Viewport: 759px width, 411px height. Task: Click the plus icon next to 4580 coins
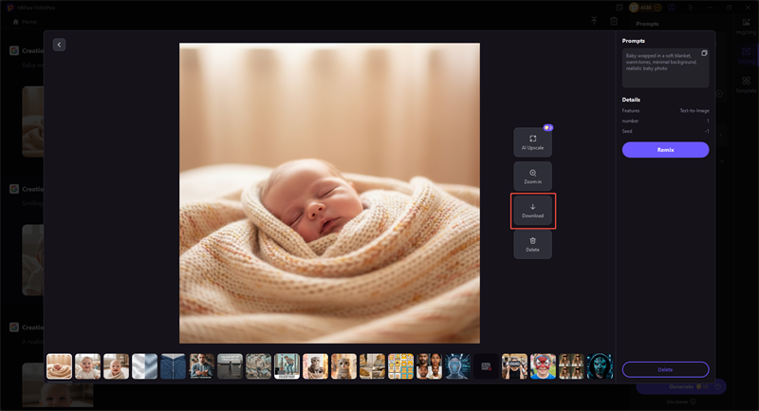pos(657,8)
